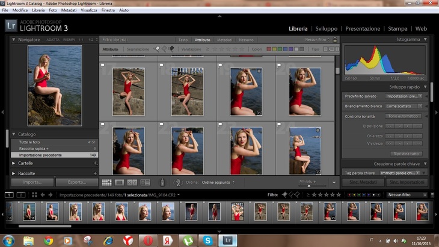Viewport: 439px width, 247px height.
Task: Collapse the Navigatore panel
Action: (x=13, y=40)
